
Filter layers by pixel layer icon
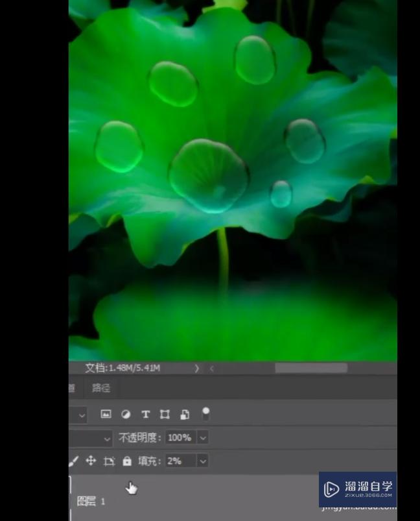coord(106,414)
